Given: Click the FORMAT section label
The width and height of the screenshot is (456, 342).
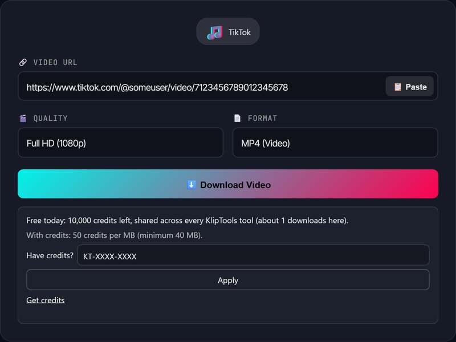Looking at the screenshot, I should [x=262, y=118].
